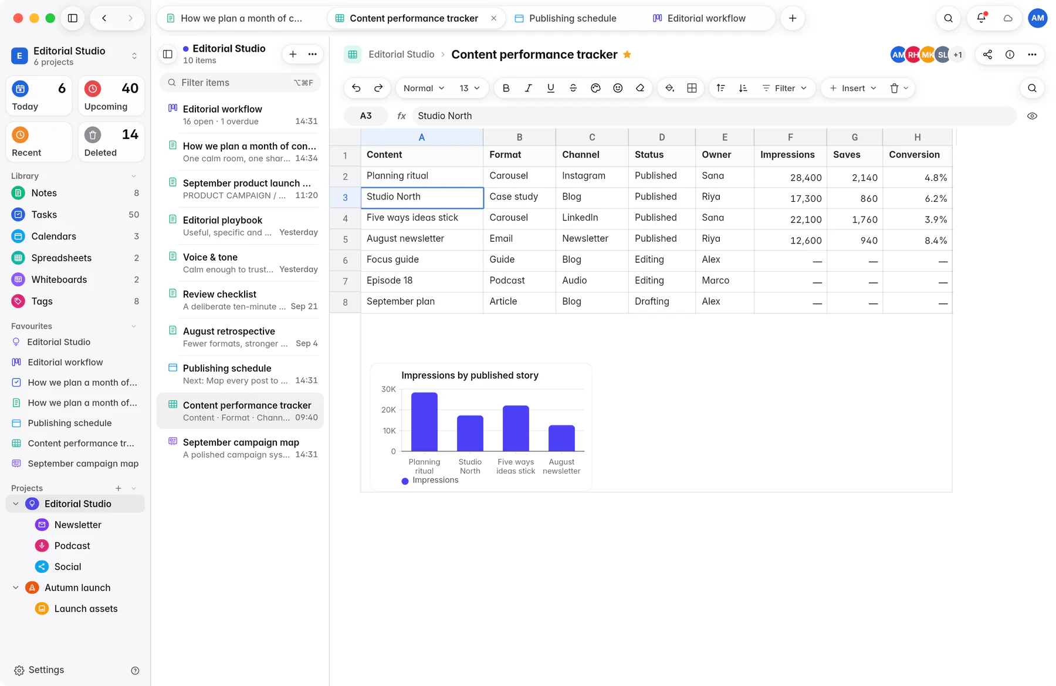Open Settings

39,670
